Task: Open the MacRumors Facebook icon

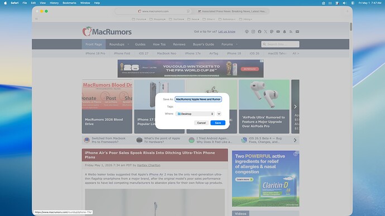Action: point(259,32)
